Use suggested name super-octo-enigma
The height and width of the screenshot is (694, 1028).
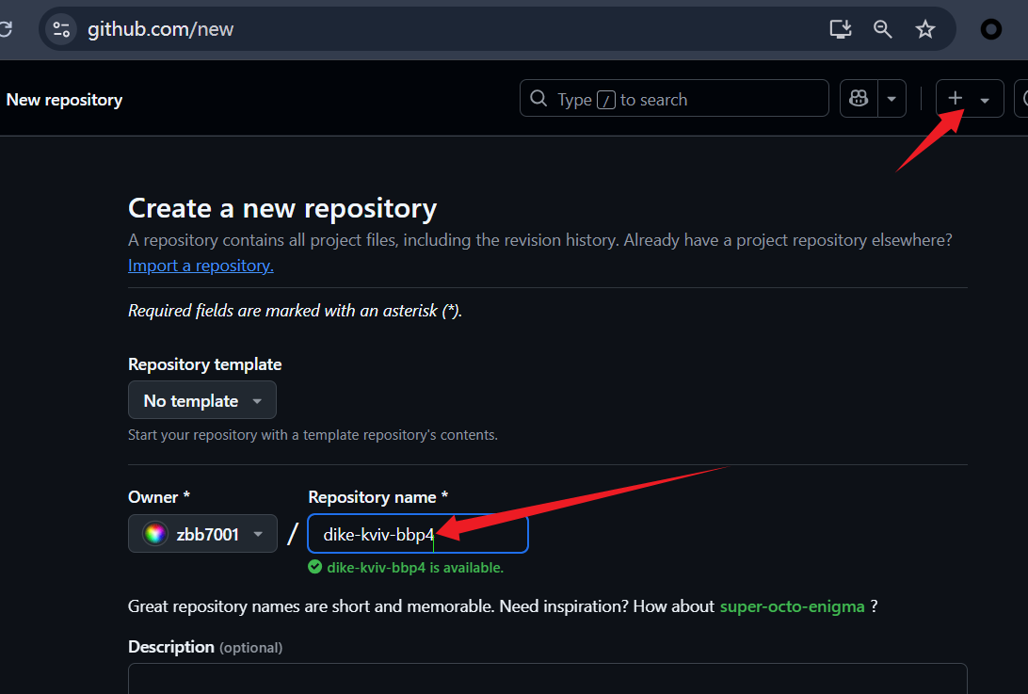[792, 606]
